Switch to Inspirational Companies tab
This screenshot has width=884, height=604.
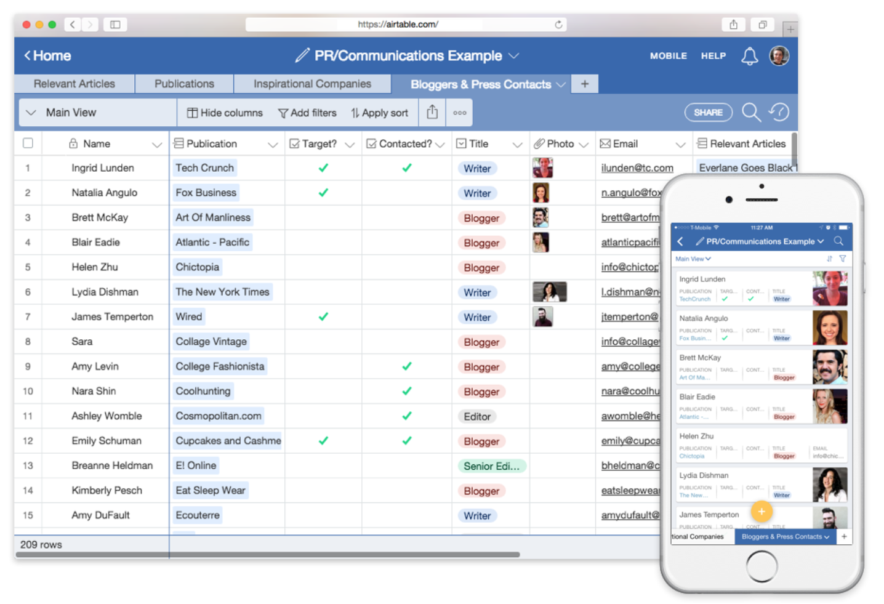click(x=312, y=84)
